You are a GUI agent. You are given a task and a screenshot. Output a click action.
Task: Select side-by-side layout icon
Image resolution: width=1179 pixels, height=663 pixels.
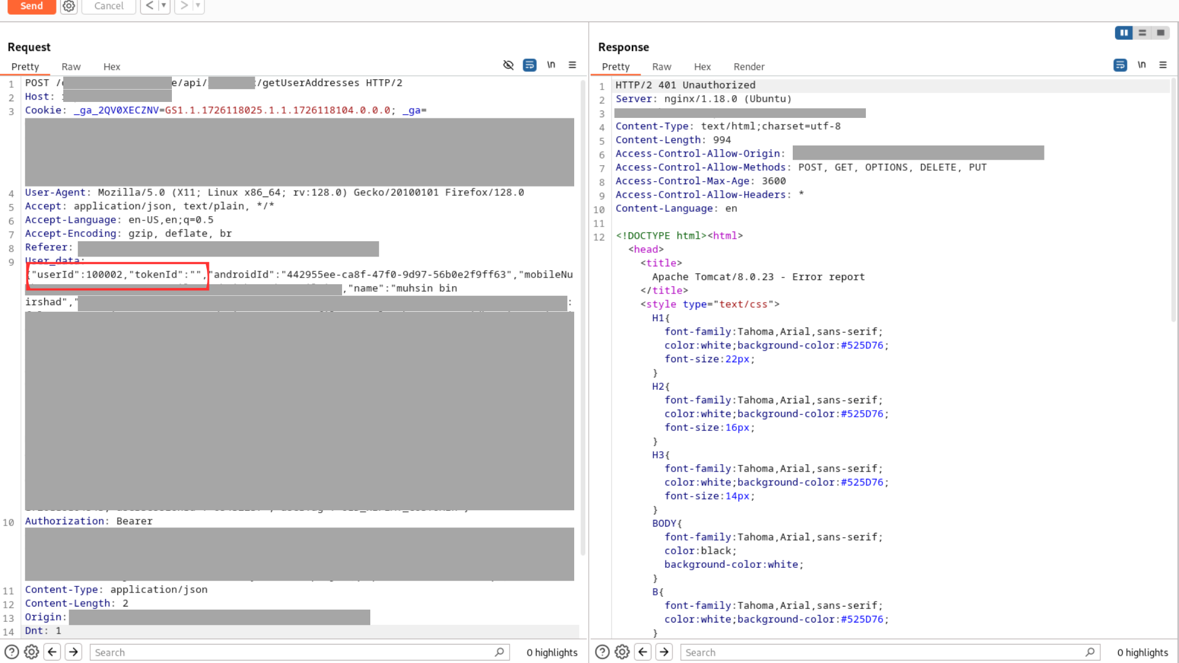pos(1124,33)
